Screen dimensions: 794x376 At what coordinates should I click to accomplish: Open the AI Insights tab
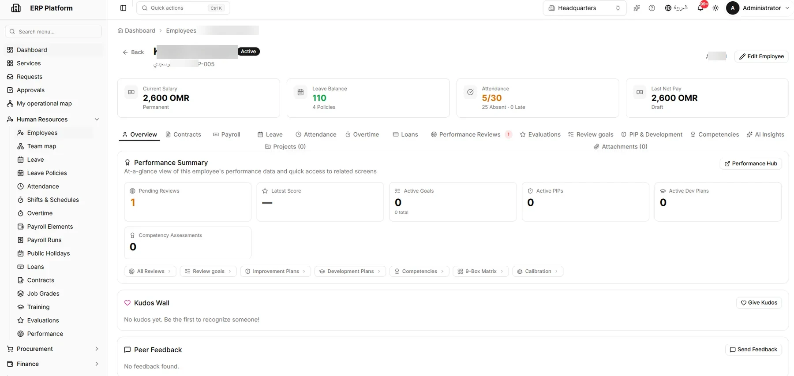(x=765, y=134)
